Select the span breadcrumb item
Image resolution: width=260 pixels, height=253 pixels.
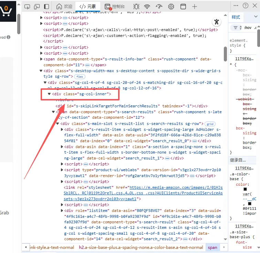tap(212, 247)
